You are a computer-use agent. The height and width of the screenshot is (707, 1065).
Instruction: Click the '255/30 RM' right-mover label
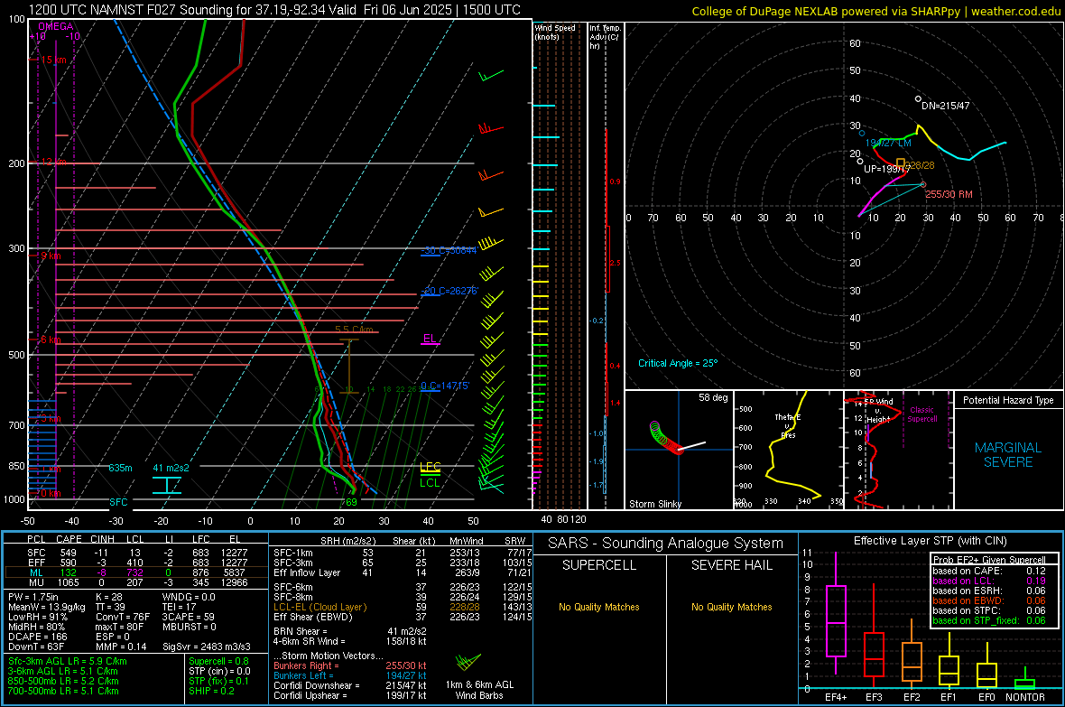click(x=949, y=194)
